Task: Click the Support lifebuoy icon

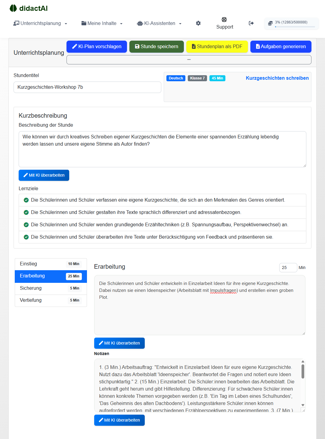Action: pyautogui.click(x=224, y=20)
